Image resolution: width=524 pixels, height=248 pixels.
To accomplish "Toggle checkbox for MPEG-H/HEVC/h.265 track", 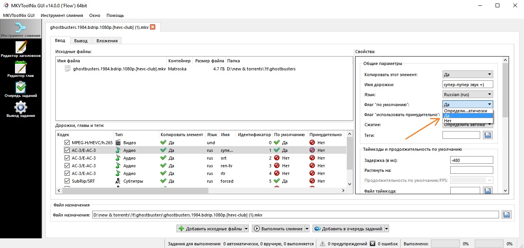I will (67, 143).
